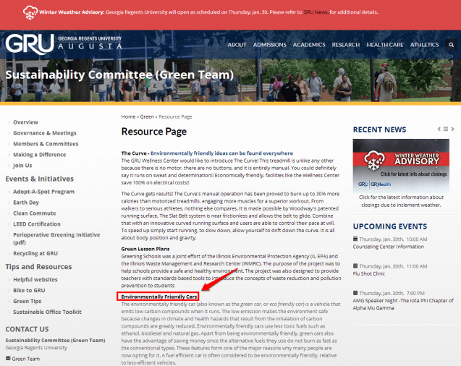Image resolution: width=461 pixels, height=366 pixels.
Task: Click the Green Team icon under Contact Us
Action: [x=8, y=358]
